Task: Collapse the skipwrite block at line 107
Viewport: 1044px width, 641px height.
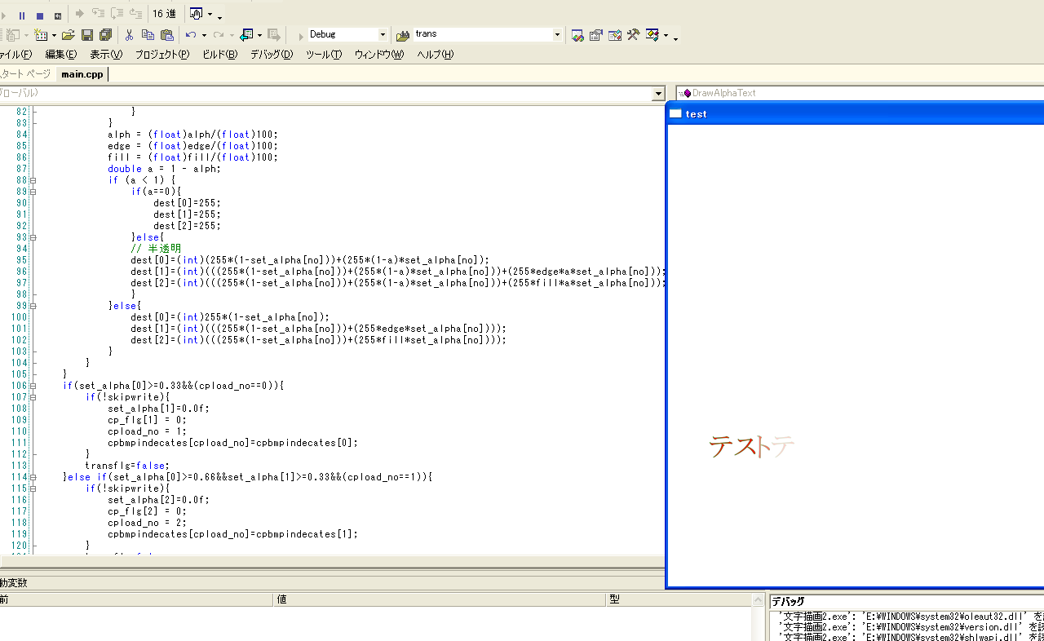Action: click(33, 397)
